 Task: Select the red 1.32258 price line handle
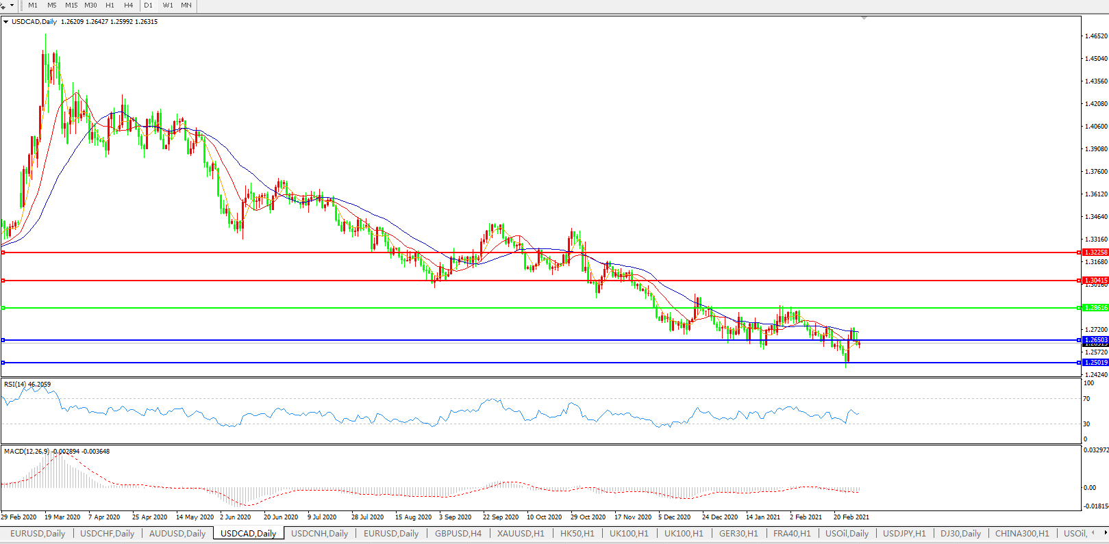click(x=3, y=252)
